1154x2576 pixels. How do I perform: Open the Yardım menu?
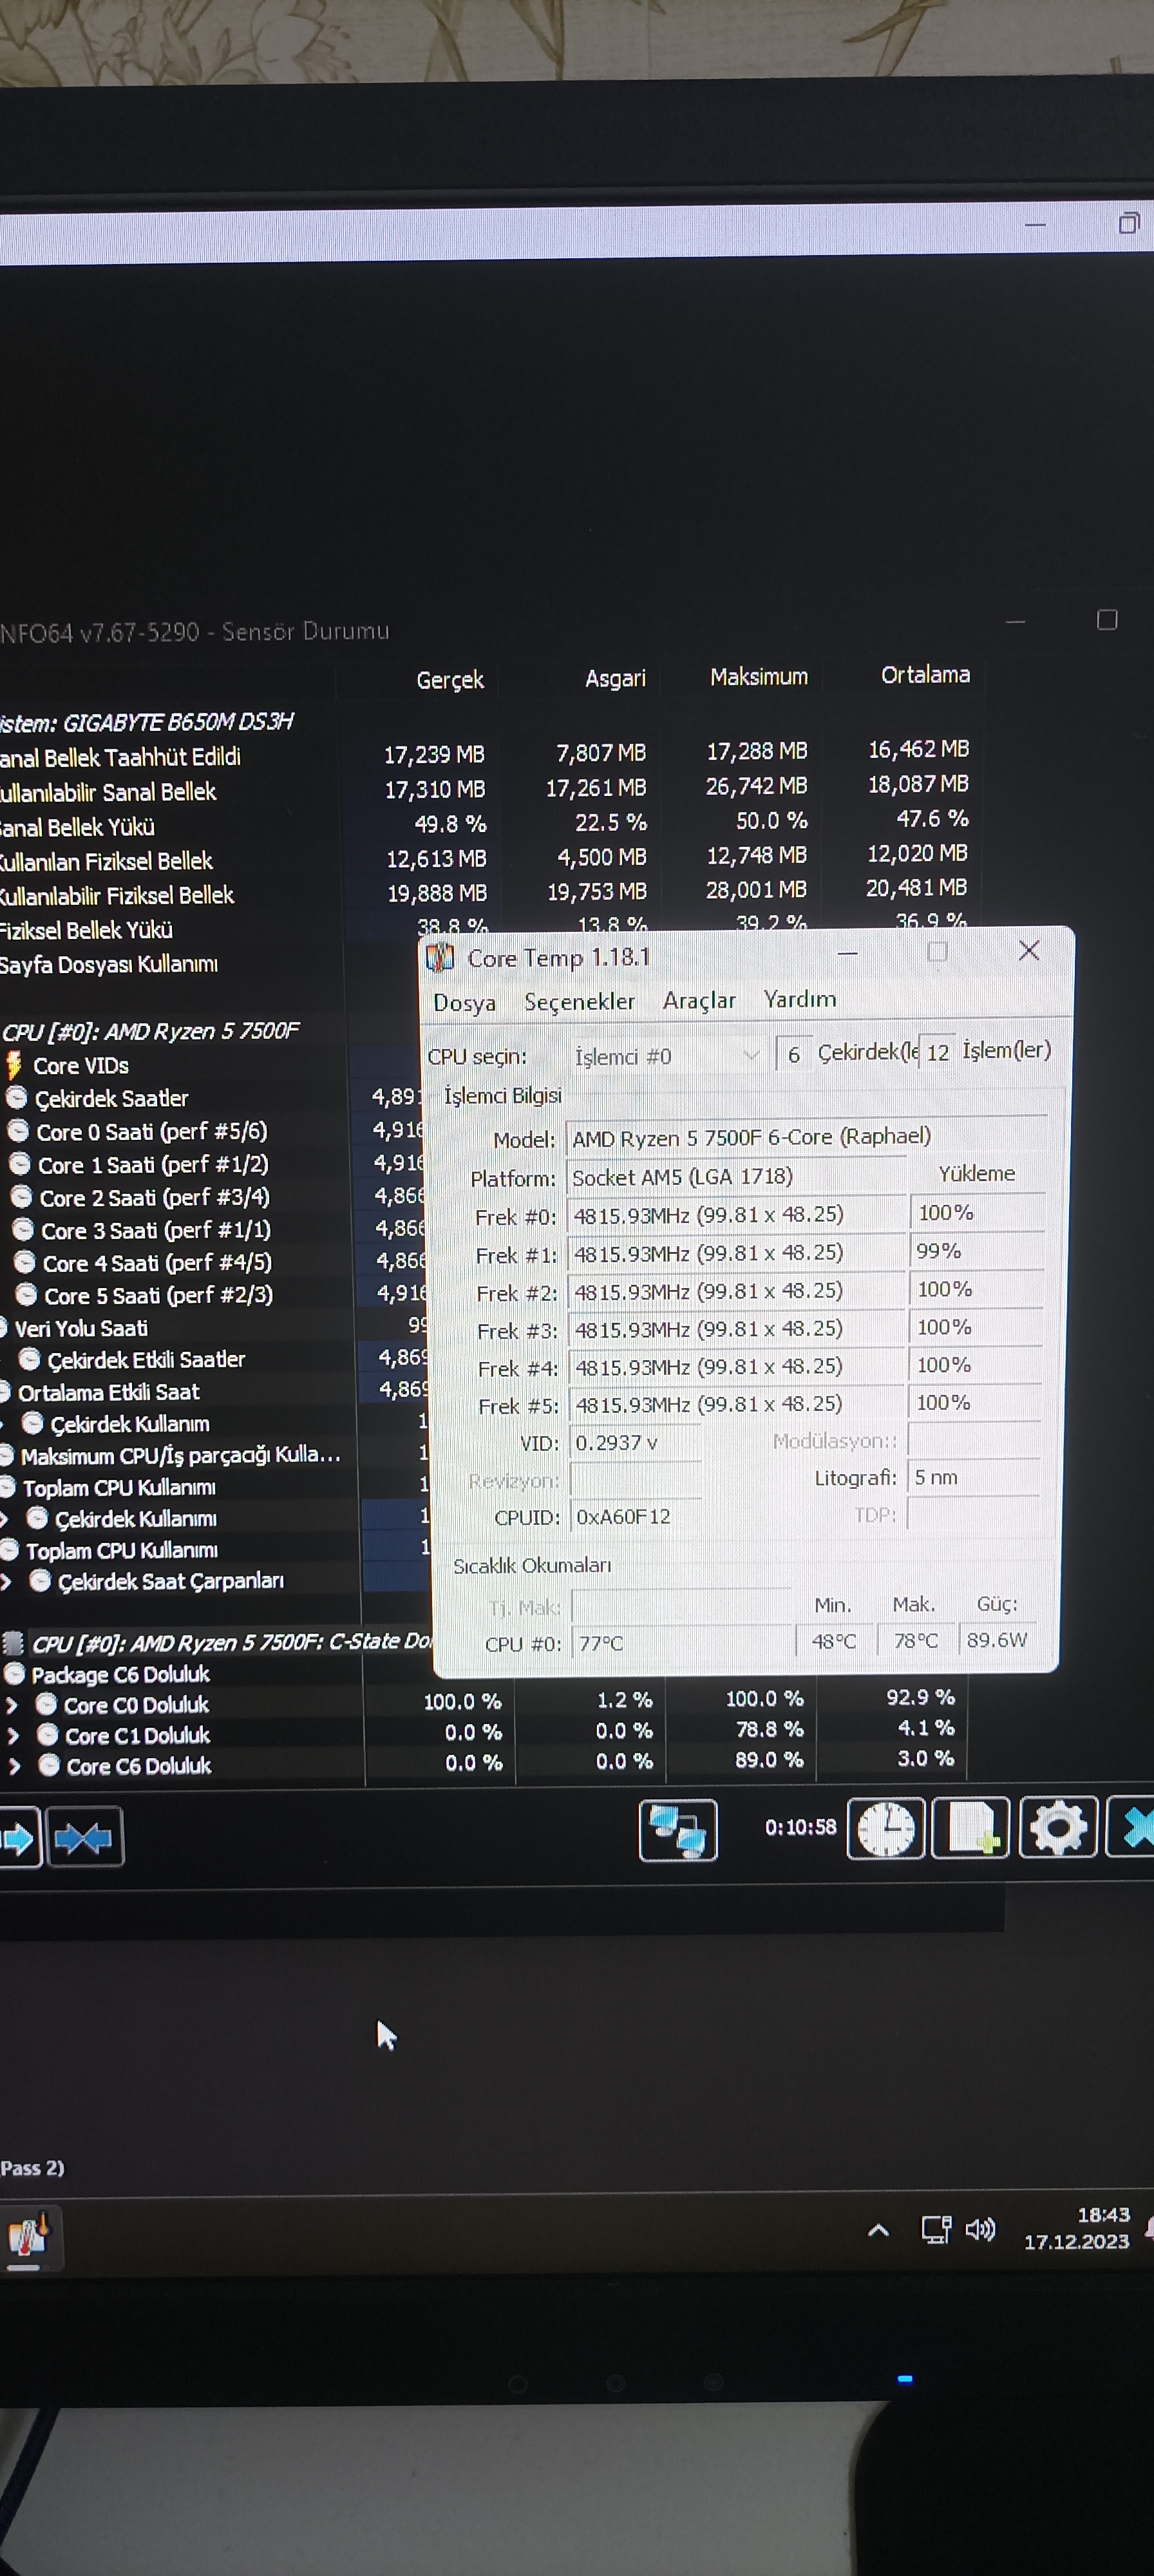pos(800,999)
